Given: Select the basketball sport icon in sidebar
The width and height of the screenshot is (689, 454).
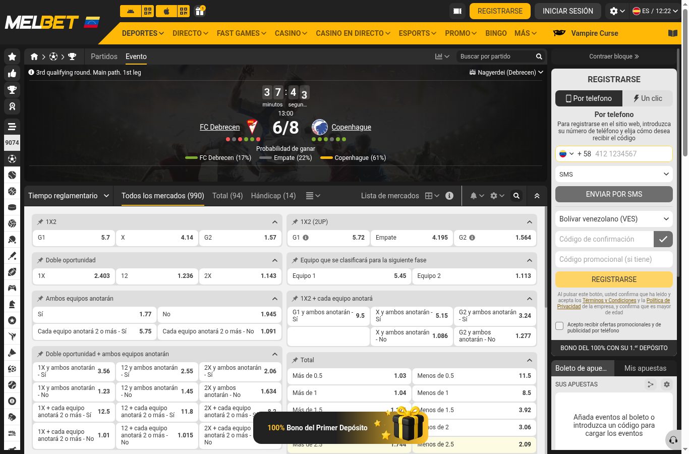Looking at the screenshot, I should coord(12,191).
